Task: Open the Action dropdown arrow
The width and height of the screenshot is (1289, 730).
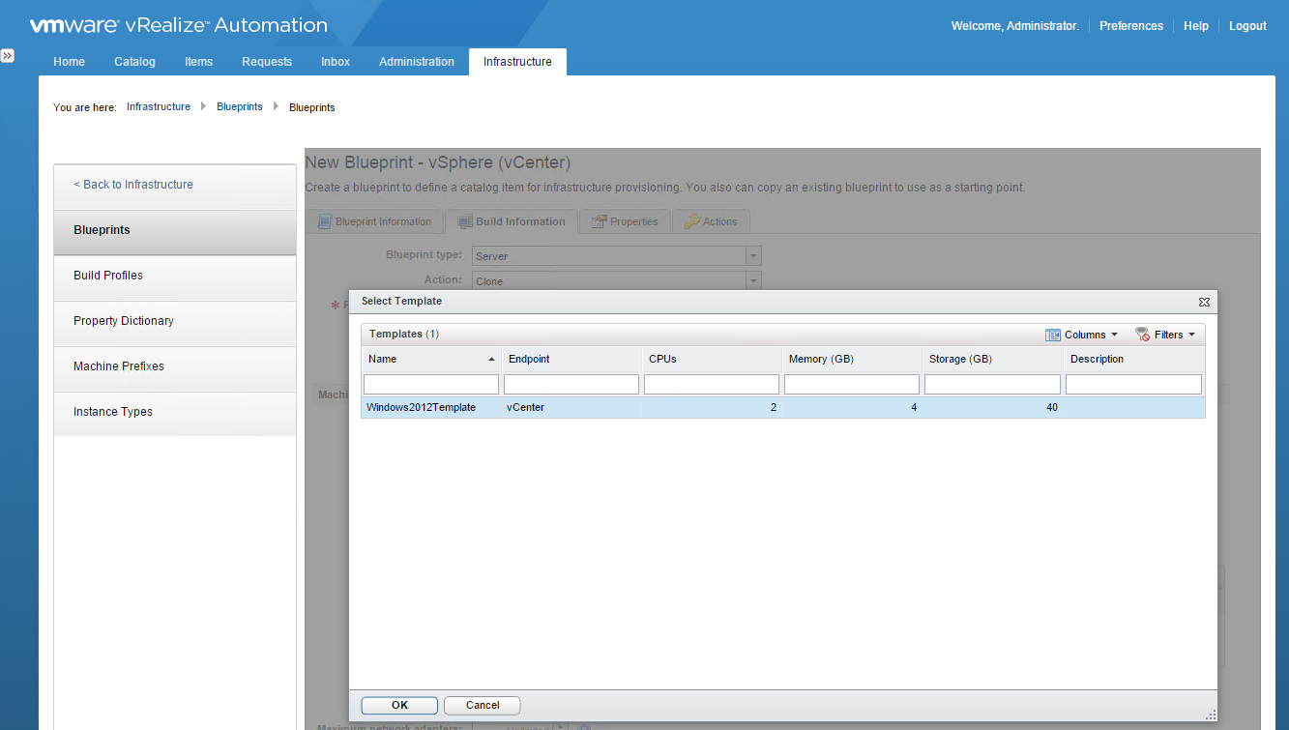Action: [x=754, y=280]
